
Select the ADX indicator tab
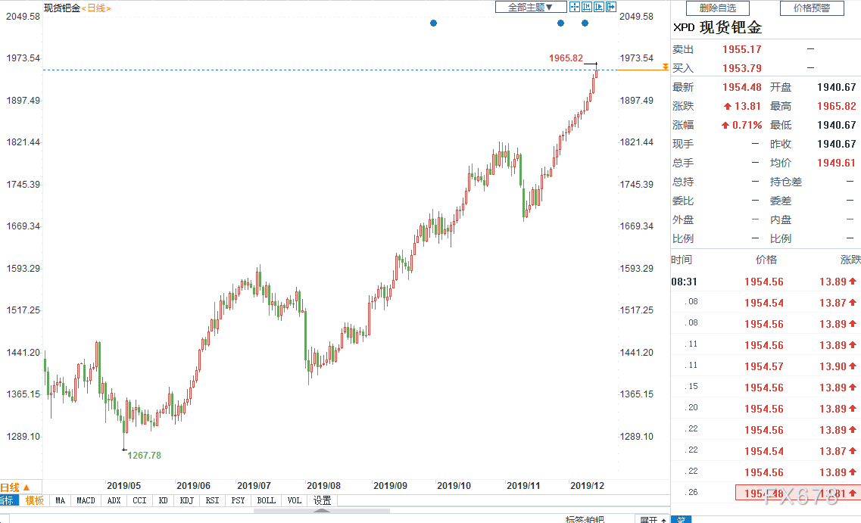pyautogui.click(x=114, y=500)
